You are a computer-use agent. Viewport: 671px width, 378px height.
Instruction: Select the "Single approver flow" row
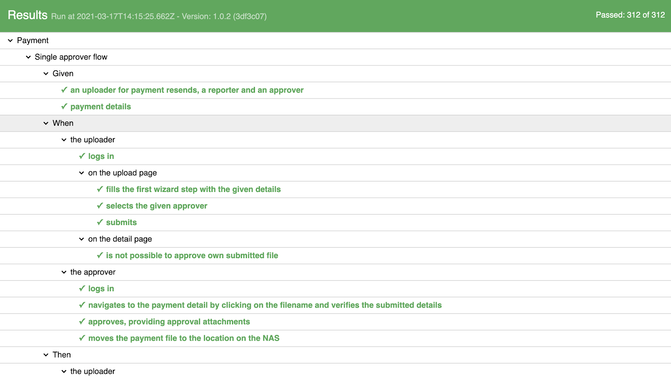71,57
